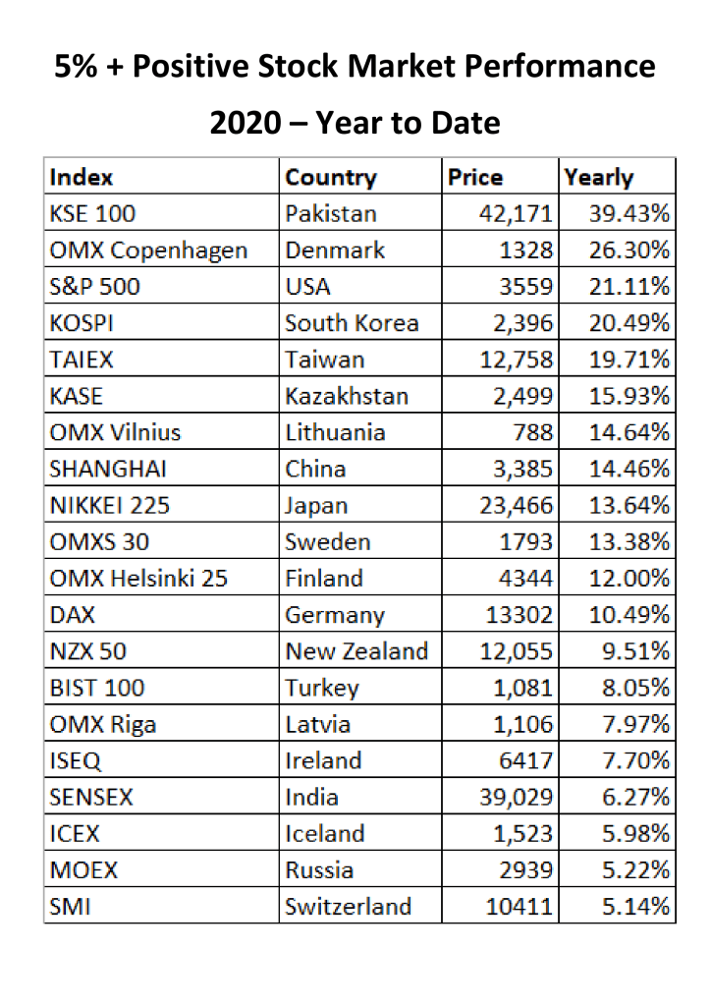Image resolution: width=711 pixels, height=1005 pixels.
Task: Click the New Zealand country cell
Action: pos(356,651)
